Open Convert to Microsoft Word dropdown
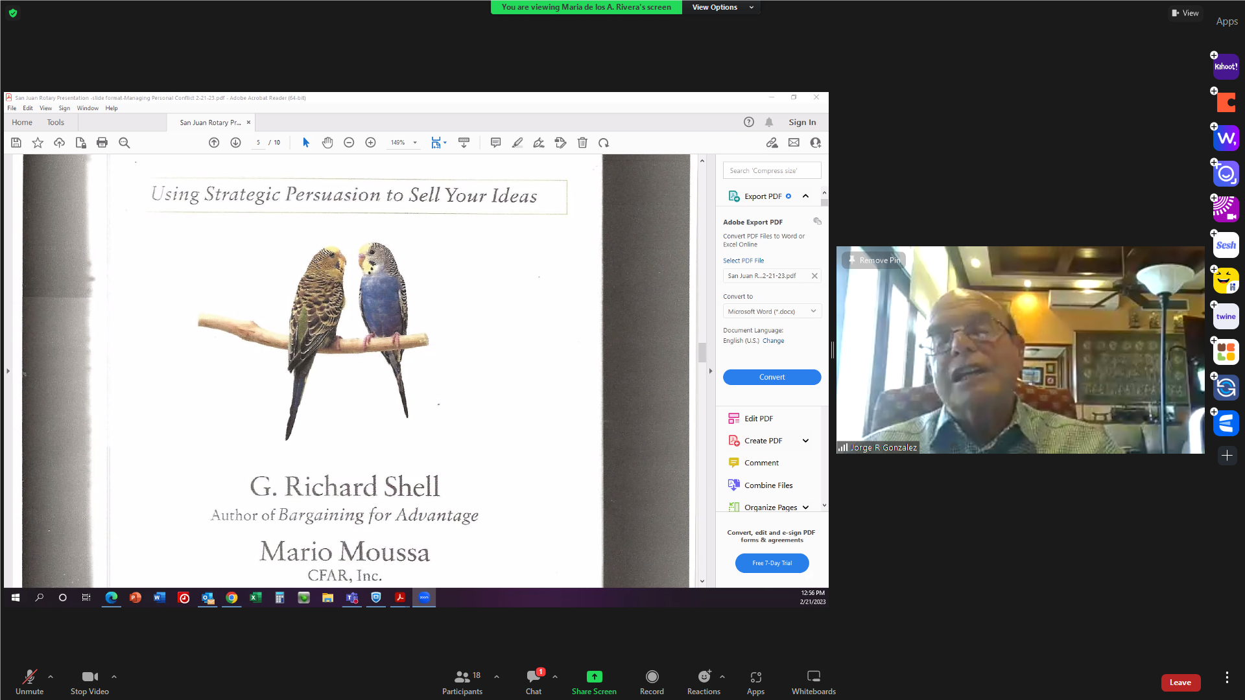 [772, 311]
